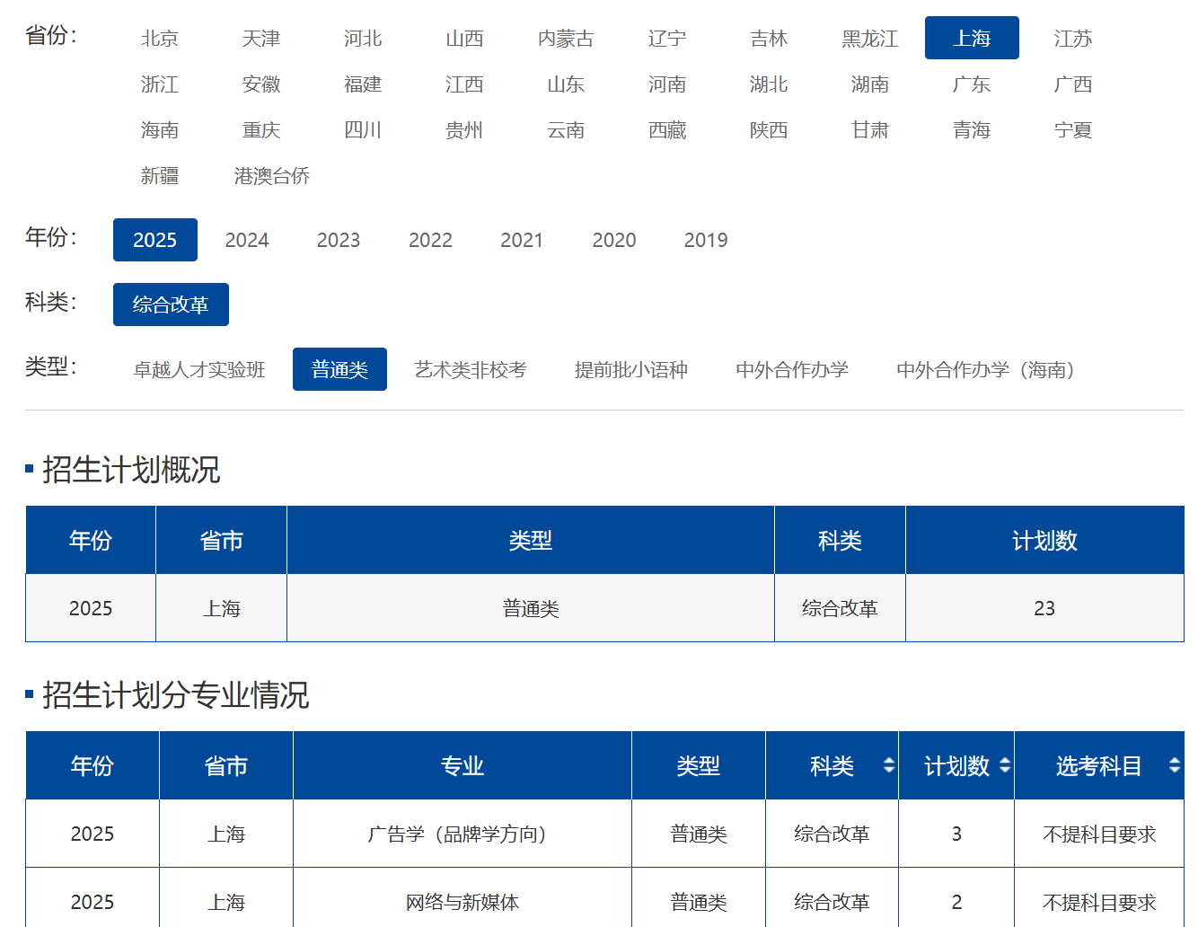Viewport: 1198px width, 927px height.
Task: Switch province to 江苏
Action: click(x=1072, y=39)
